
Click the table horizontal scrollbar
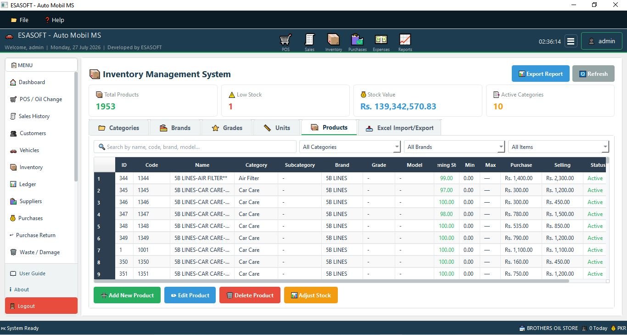(x=331, y=281)
